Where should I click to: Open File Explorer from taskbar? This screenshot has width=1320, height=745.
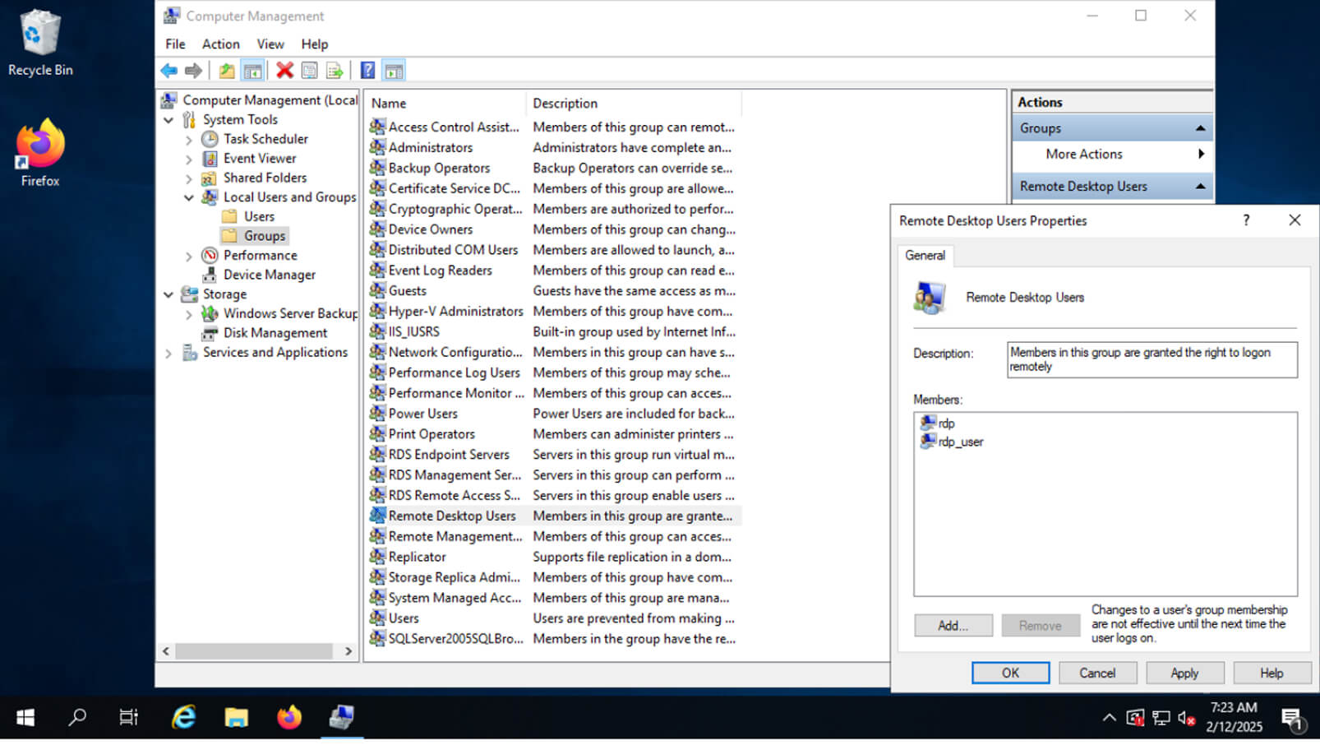(237, 718)
